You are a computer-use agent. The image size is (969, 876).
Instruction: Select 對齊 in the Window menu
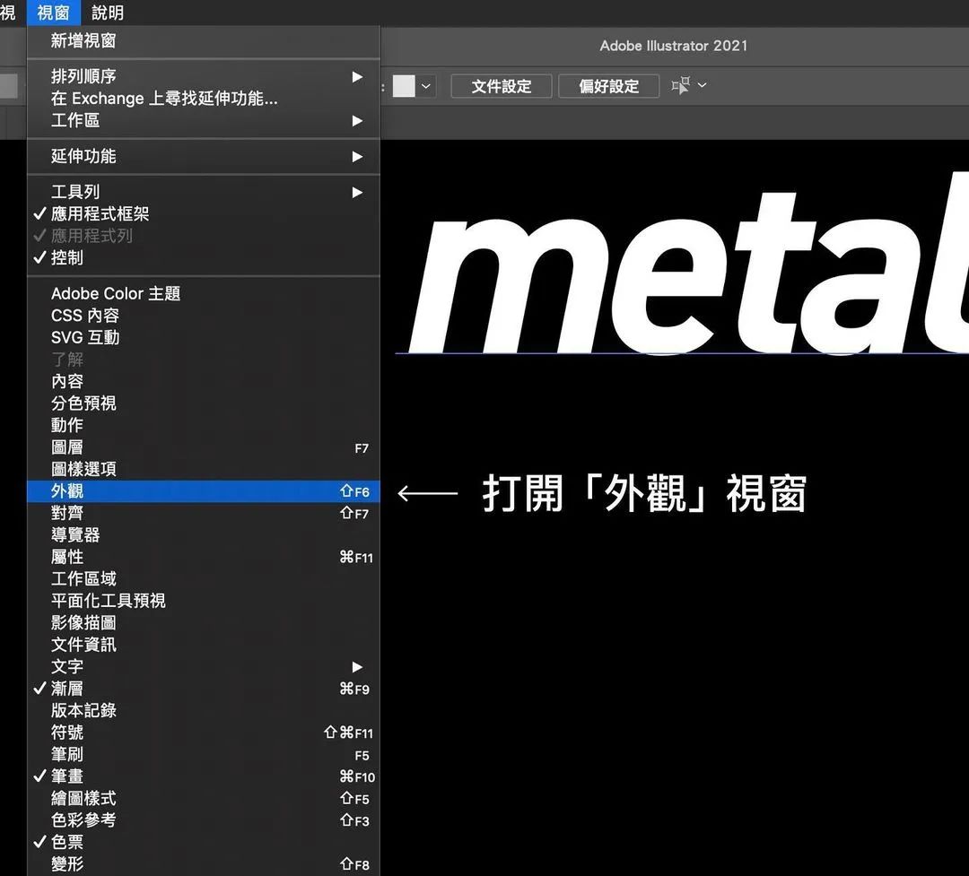pos(67,514)
